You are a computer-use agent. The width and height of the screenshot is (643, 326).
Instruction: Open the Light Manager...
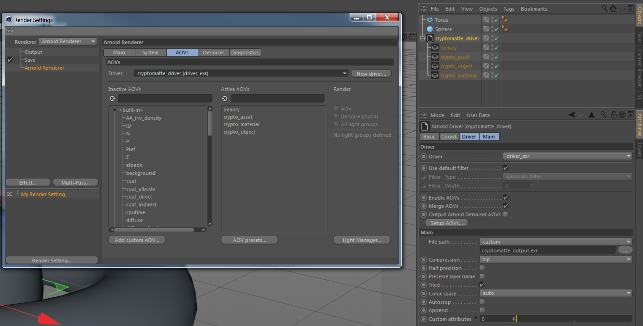362,240
